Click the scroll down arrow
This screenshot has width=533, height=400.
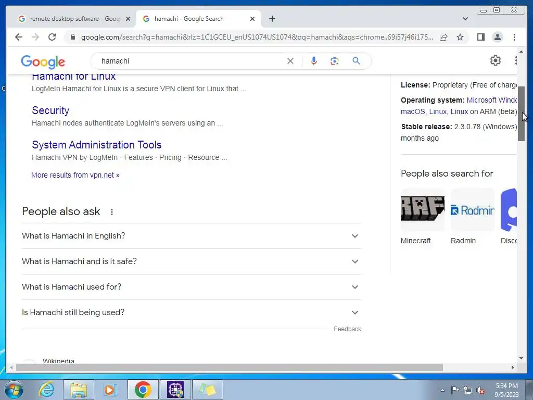(521, 358)
